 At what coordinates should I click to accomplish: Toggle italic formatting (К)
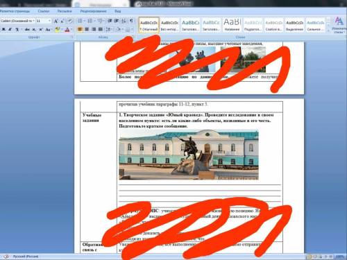10,29
